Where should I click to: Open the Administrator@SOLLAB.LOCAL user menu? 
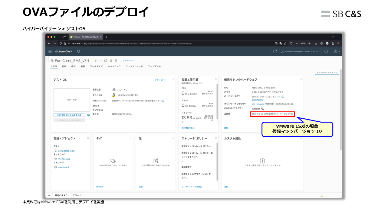tap(300, 51)
